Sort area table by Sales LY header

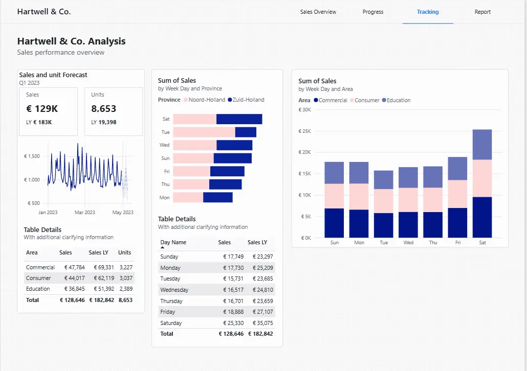(98, 252)
